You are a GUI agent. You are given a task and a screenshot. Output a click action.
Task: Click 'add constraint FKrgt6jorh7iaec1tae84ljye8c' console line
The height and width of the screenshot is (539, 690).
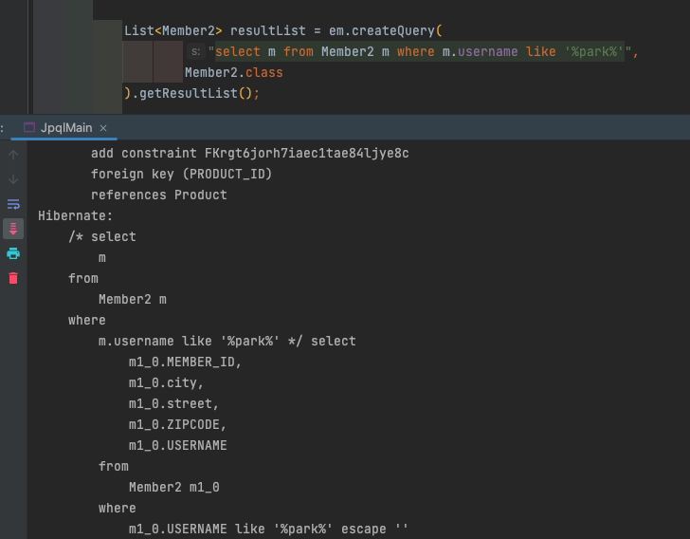[x=249, y=153]
